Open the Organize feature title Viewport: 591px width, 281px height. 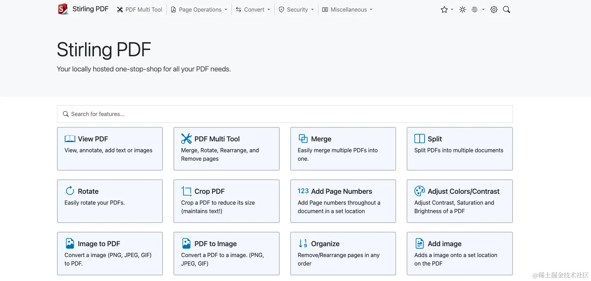point(325,244)
